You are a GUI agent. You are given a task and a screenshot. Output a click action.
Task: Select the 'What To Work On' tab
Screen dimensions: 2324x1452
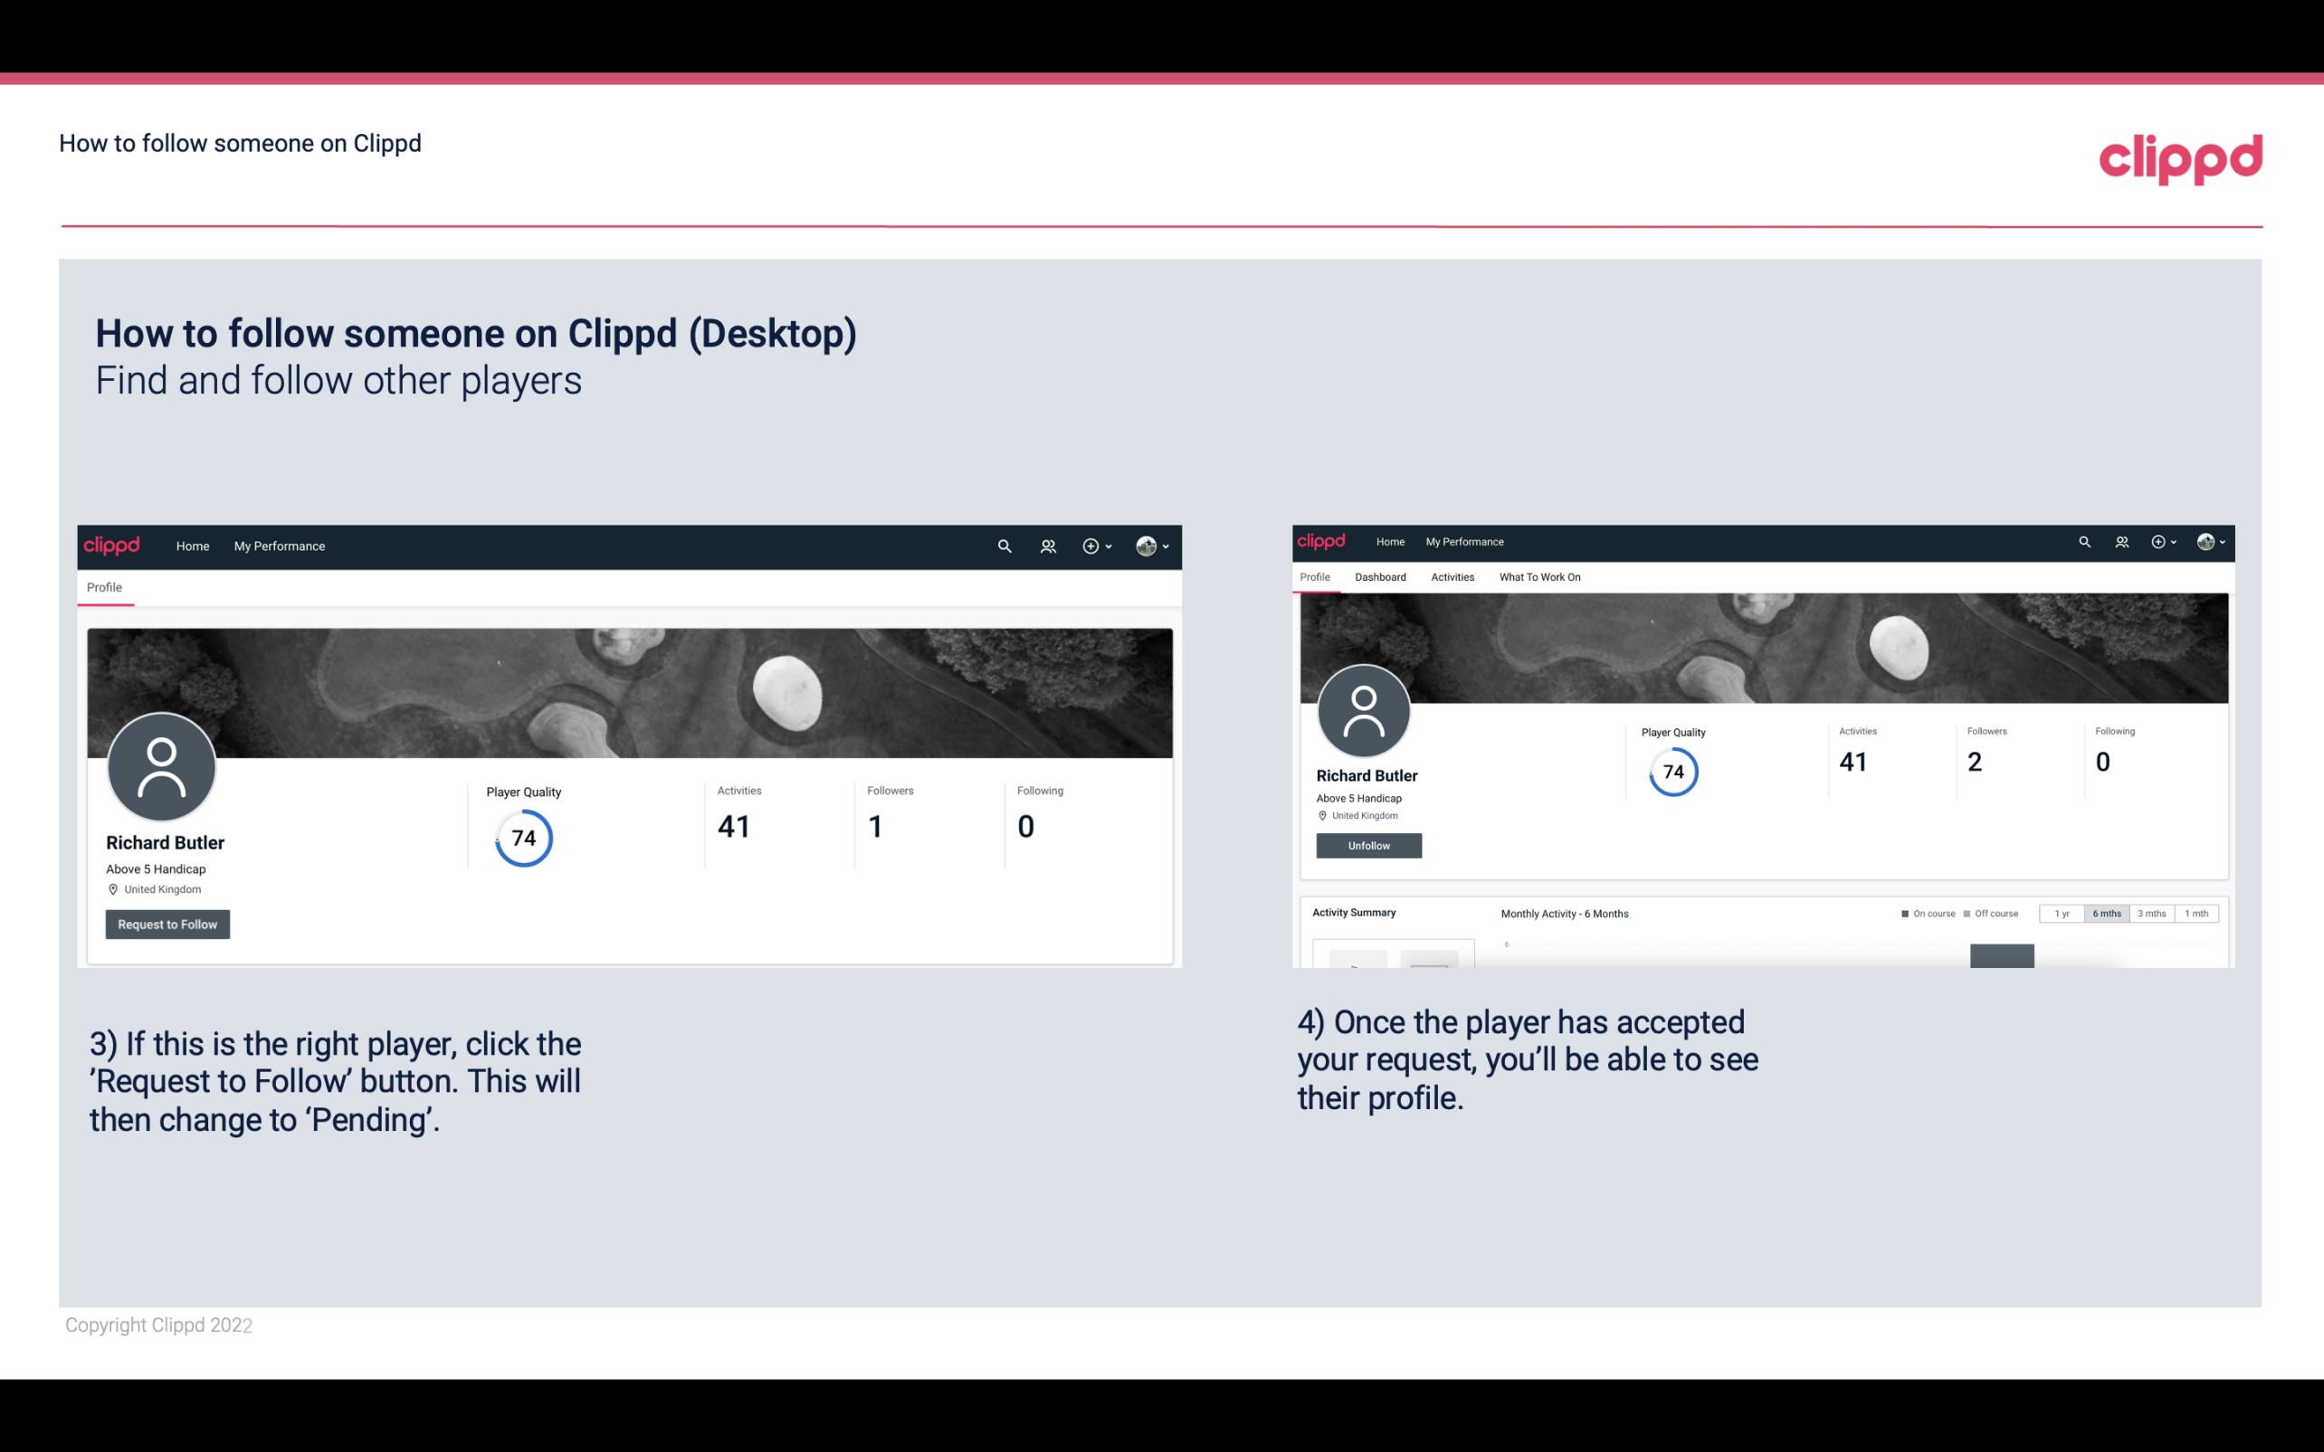(x=1539, y=575)
